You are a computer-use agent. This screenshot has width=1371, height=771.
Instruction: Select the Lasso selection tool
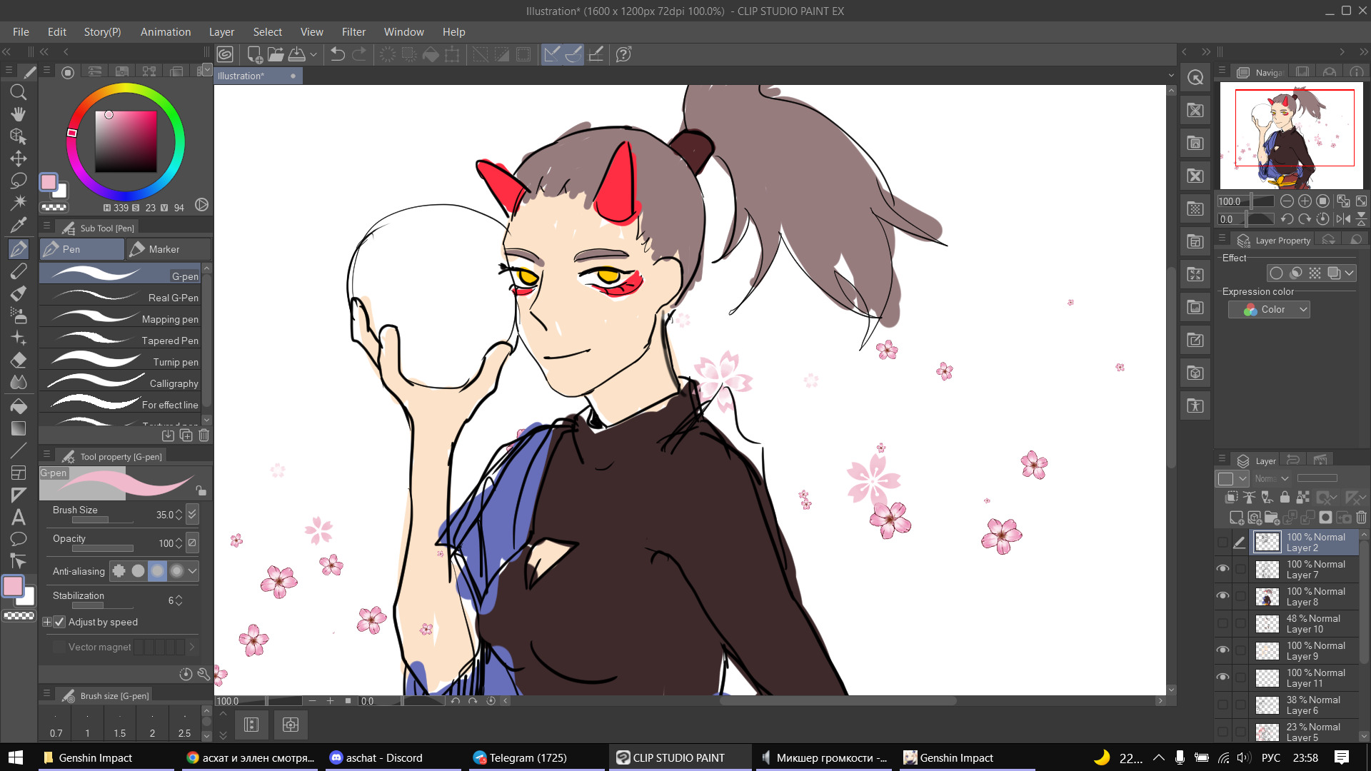tap(19, 181)
